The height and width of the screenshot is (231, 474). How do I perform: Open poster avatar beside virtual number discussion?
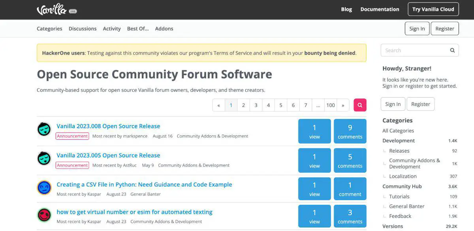point(44,215)
